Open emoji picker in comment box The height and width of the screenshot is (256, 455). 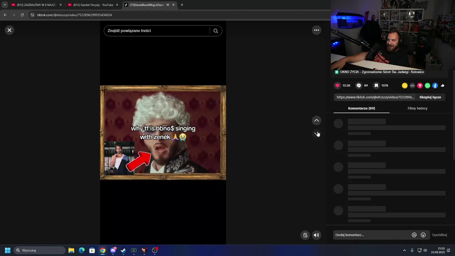pyautogui.click(x=423, y=235)
